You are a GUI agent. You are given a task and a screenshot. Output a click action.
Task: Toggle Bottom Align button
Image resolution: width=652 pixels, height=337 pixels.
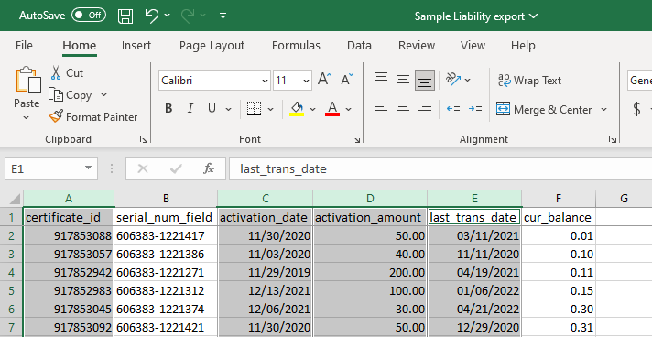coord(425,80)
